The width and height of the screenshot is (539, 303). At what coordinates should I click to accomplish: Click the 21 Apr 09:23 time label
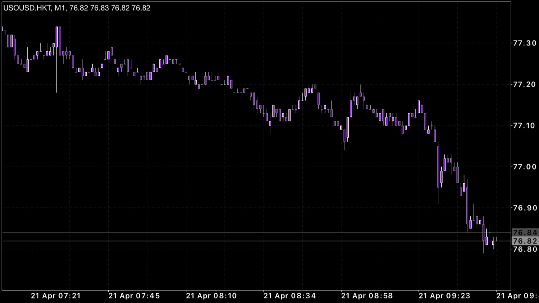[445, 295]
